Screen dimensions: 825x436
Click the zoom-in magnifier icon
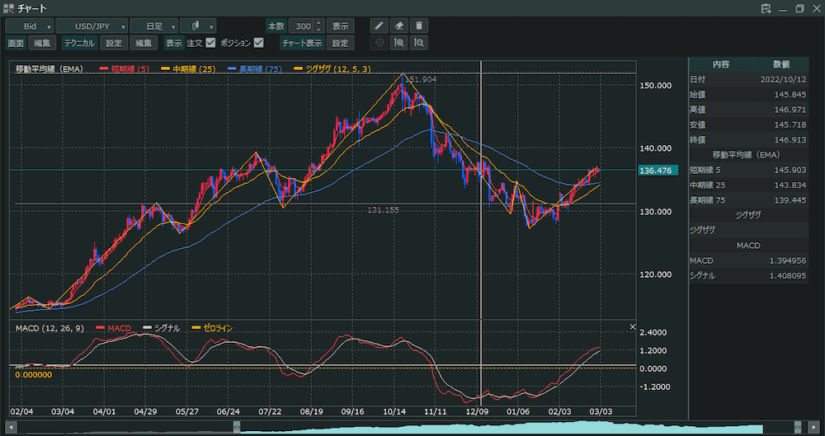(x=398, y=43)
